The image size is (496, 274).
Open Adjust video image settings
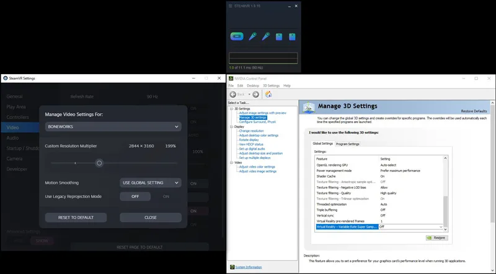[258, 171]
